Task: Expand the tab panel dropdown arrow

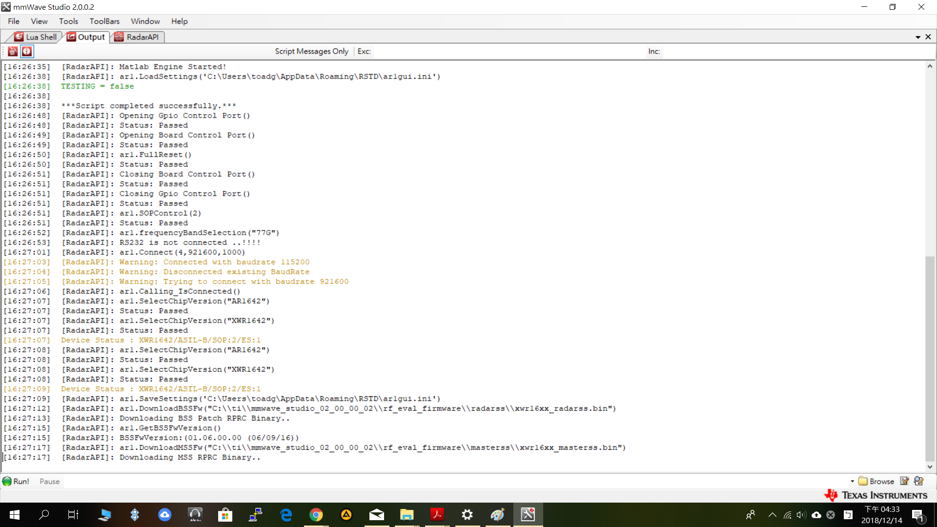Action: pos(917,37)
